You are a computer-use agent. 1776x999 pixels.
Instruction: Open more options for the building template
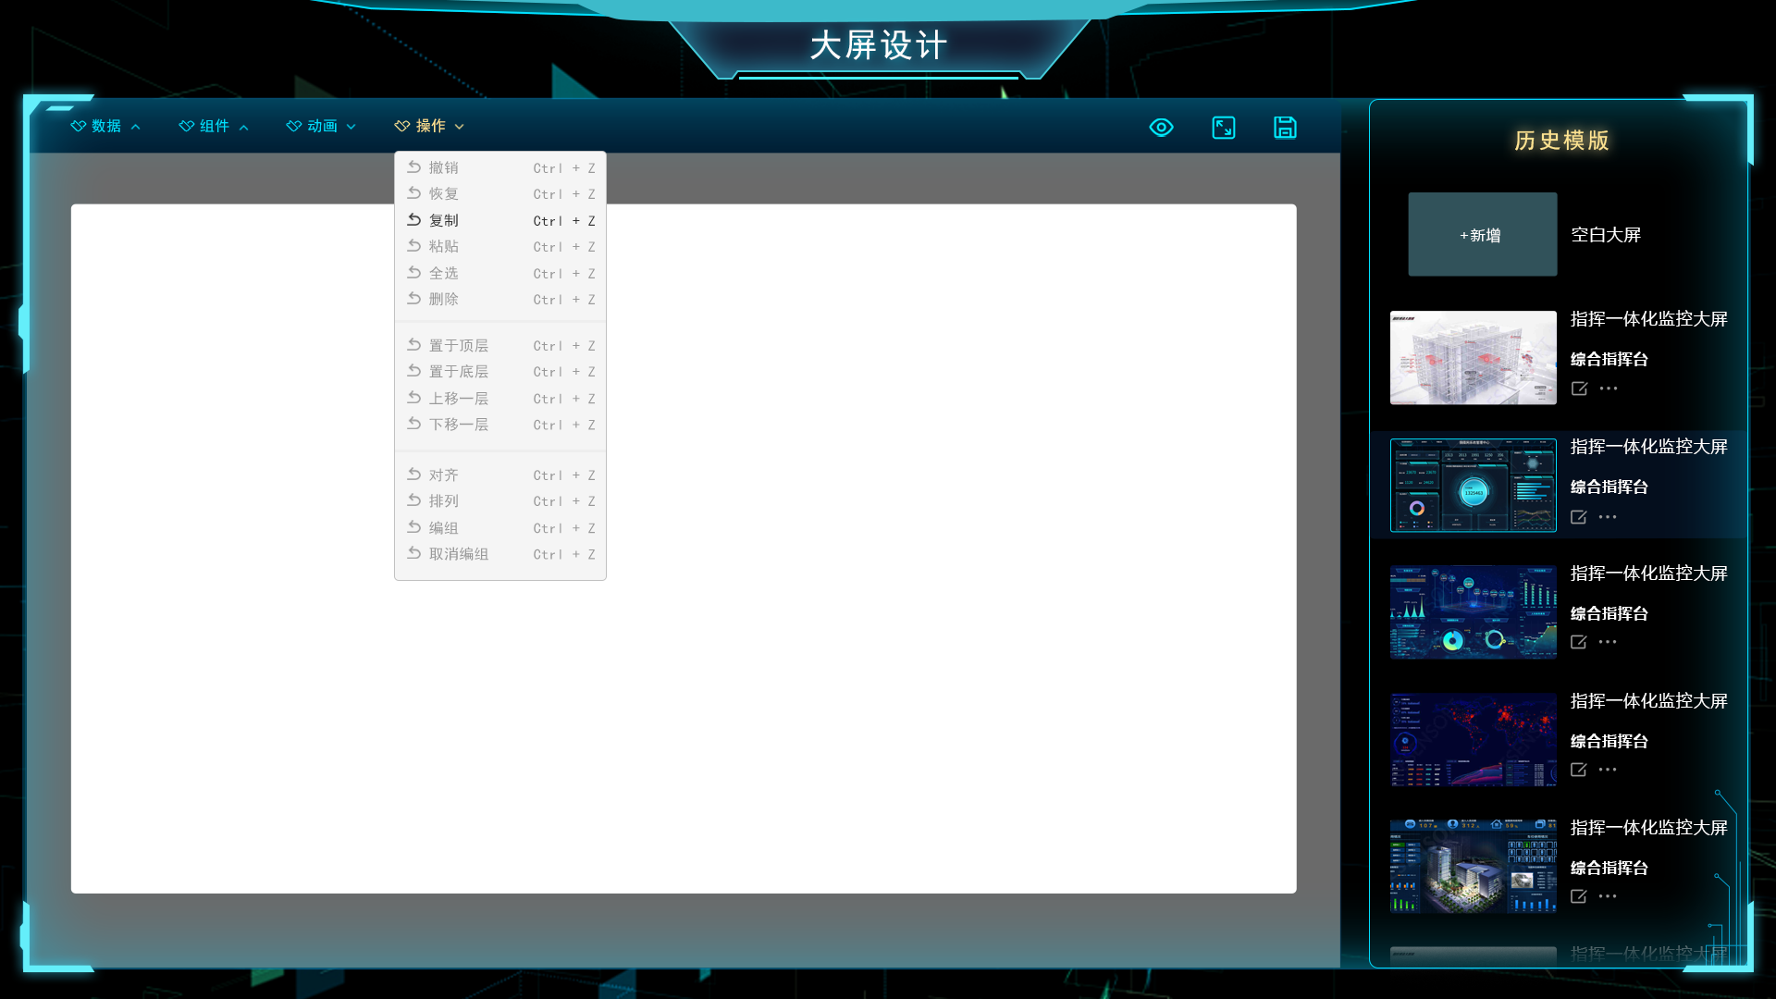1609,896
